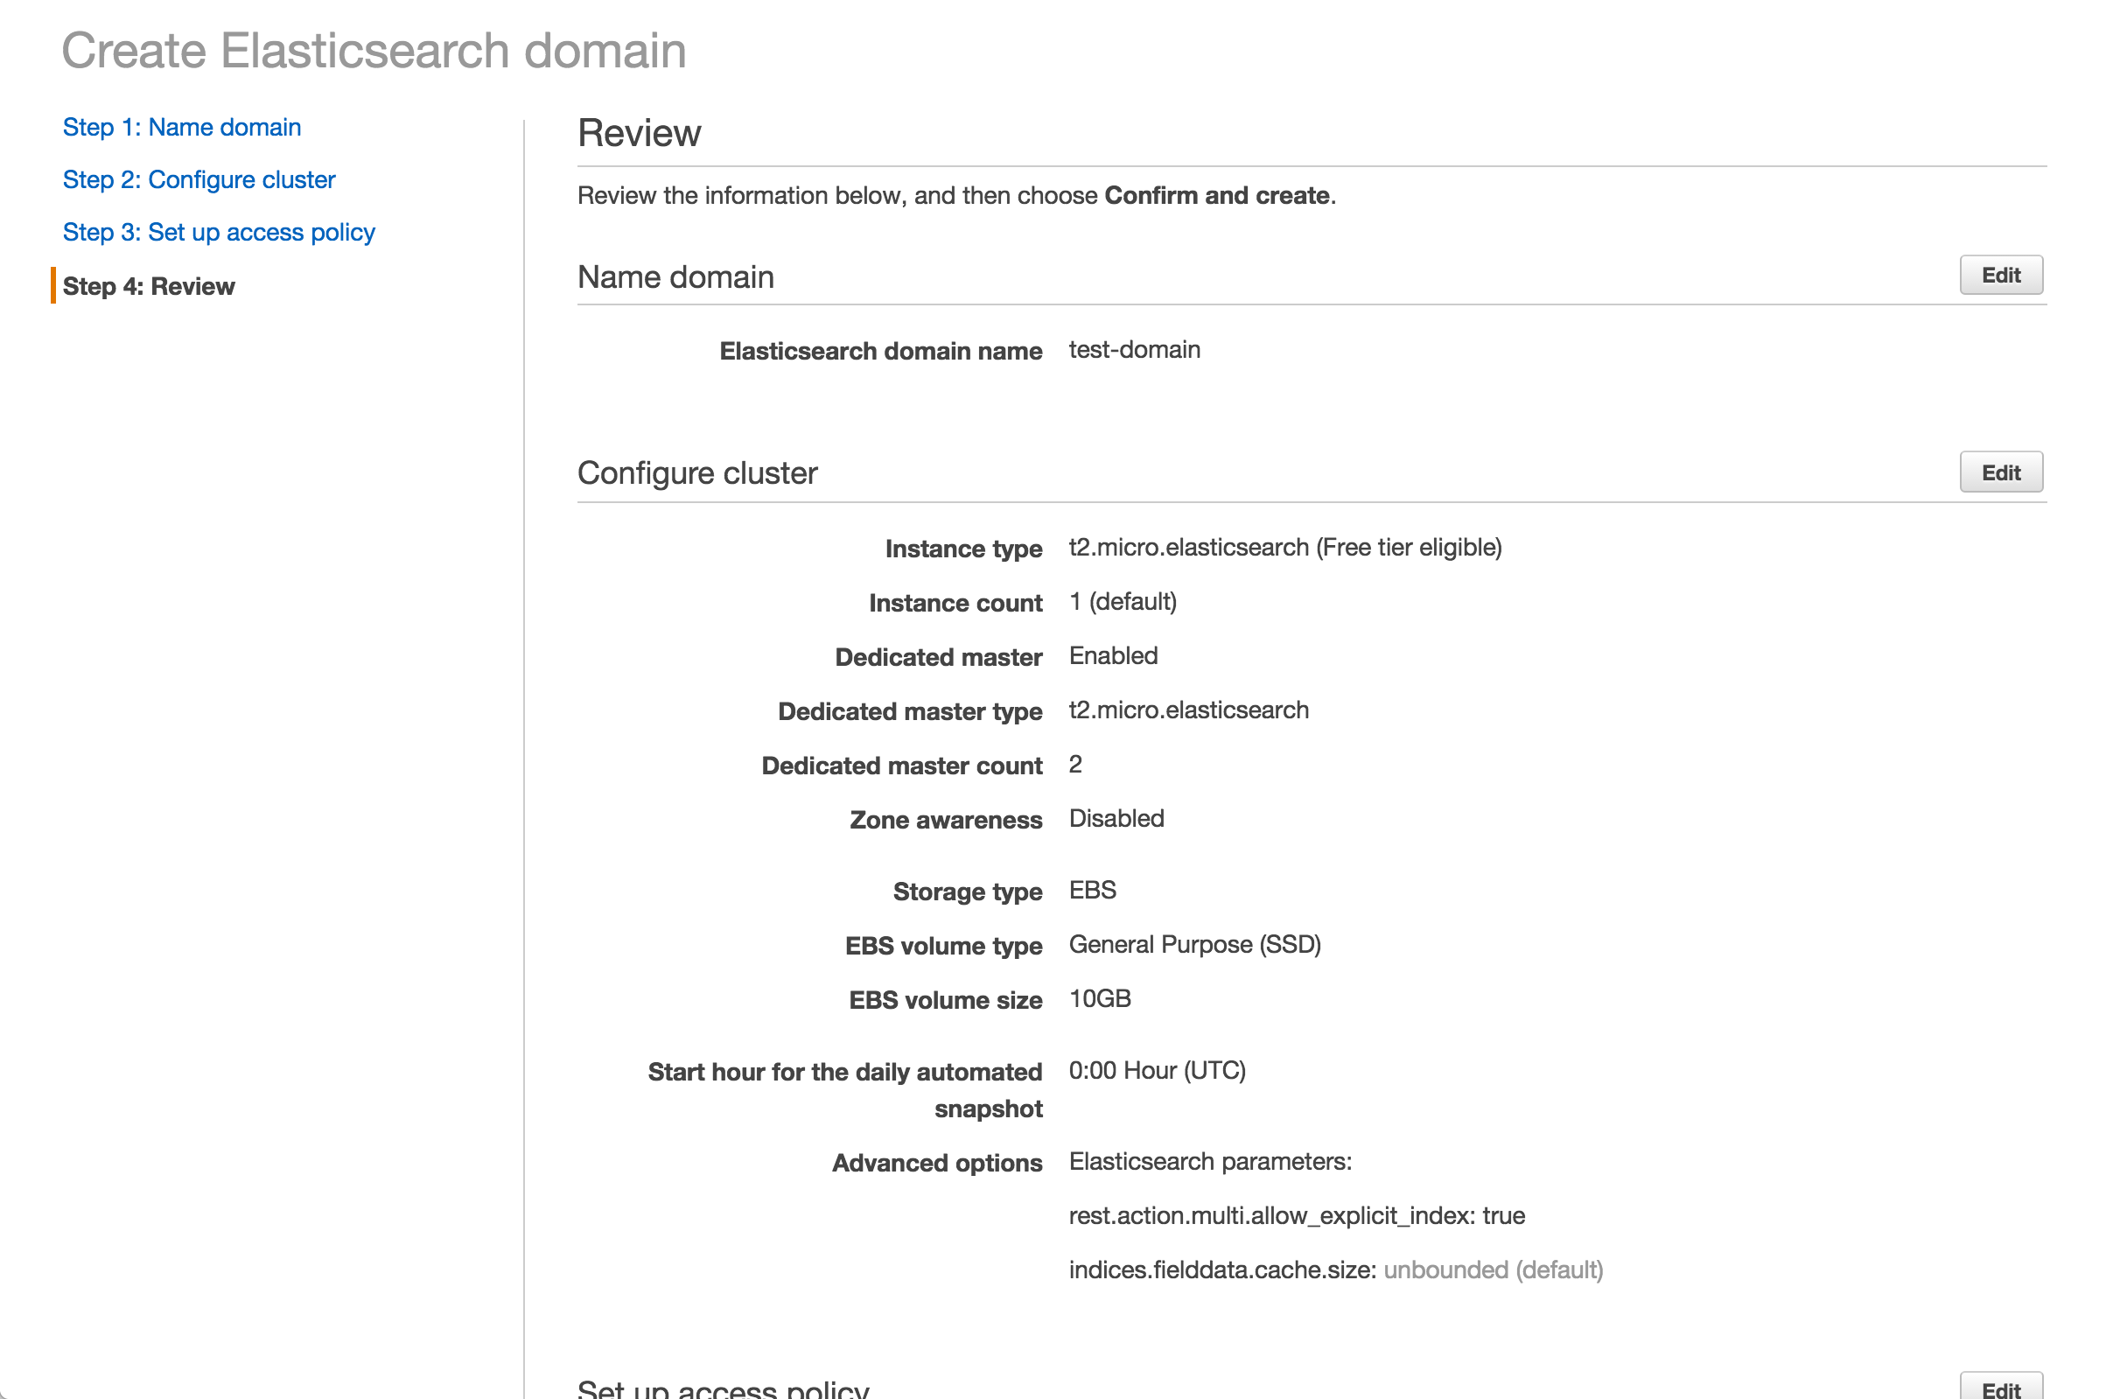
Task: Open Step 3: Set up access policy
Action: [218, 232]
